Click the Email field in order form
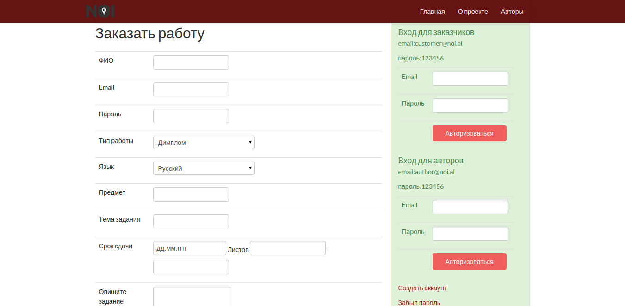Screen dimensions: 625x306 (191, 89)
